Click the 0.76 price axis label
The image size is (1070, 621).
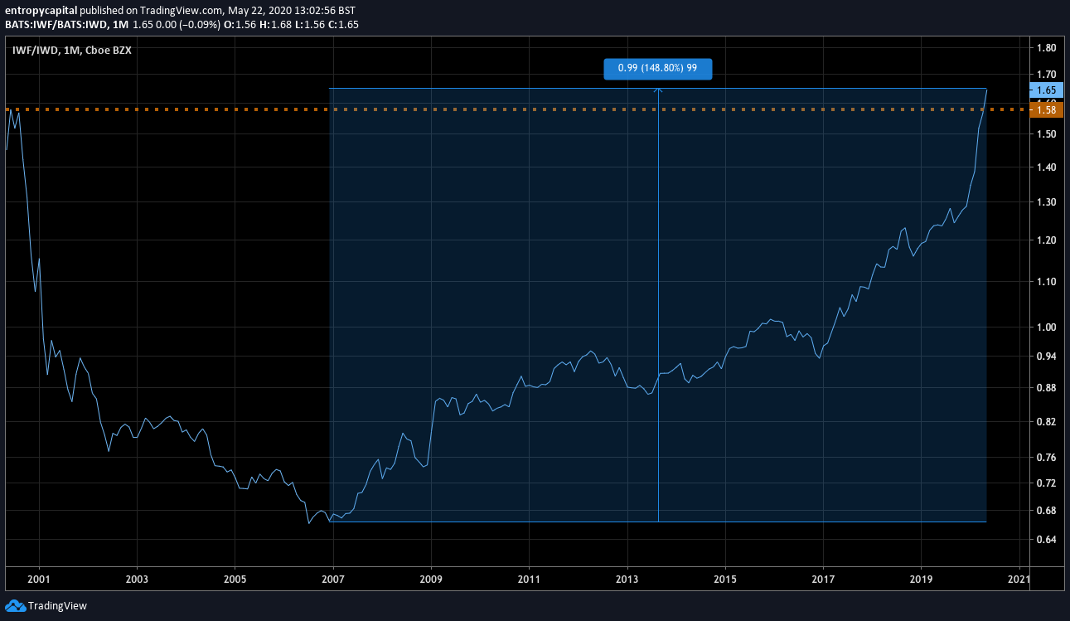point(1046,458)
